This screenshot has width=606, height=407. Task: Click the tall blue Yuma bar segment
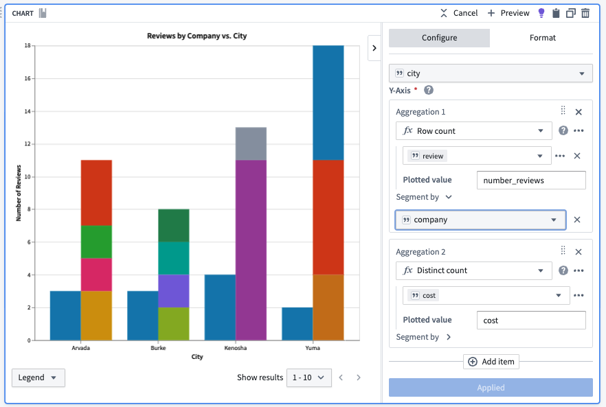pos(328,103)
